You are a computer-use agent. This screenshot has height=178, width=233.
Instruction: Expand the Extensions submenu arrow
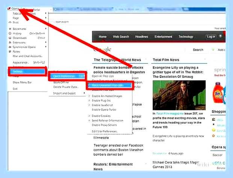click(x=46, y=42)
